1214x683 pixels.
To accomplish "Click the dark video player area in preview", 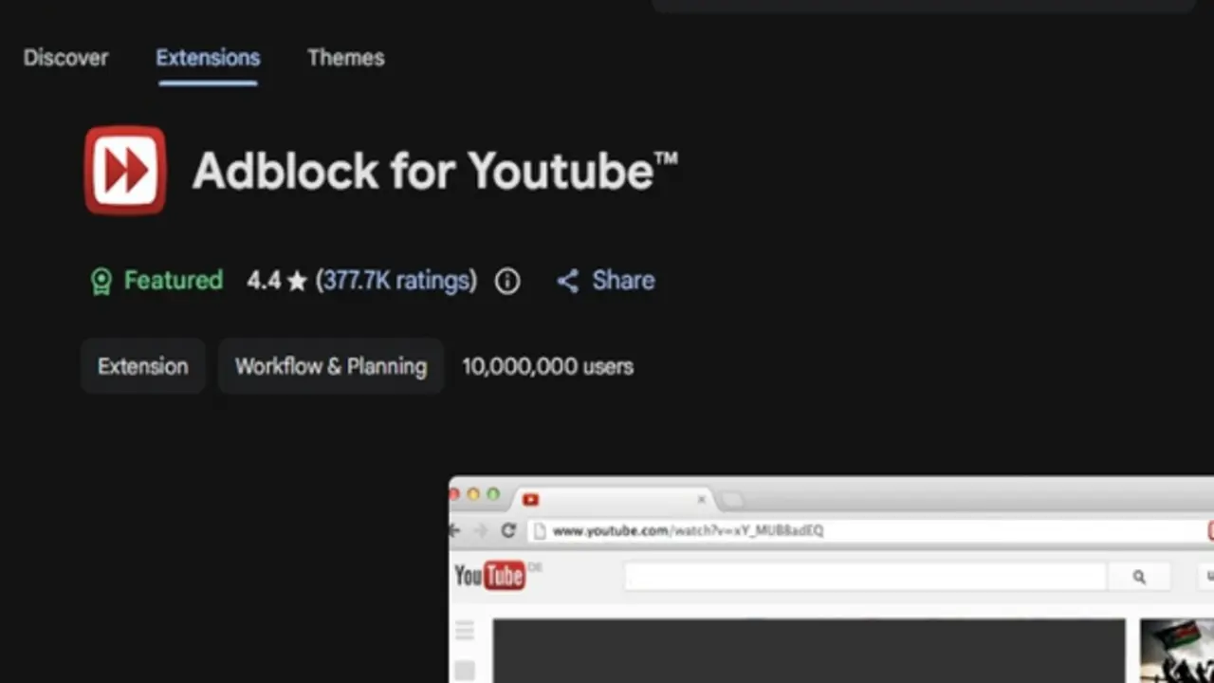I will [809, 651].
